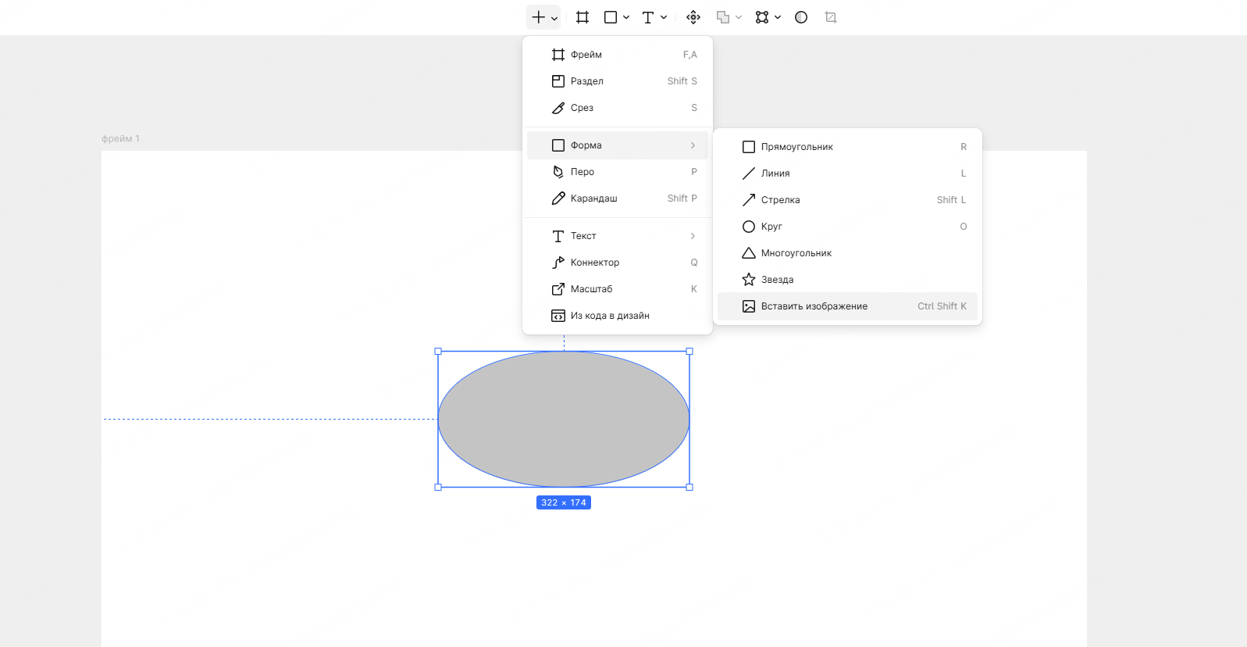Click the crop icon in the toolbar

pyautogui.click(x=831, y=17)
